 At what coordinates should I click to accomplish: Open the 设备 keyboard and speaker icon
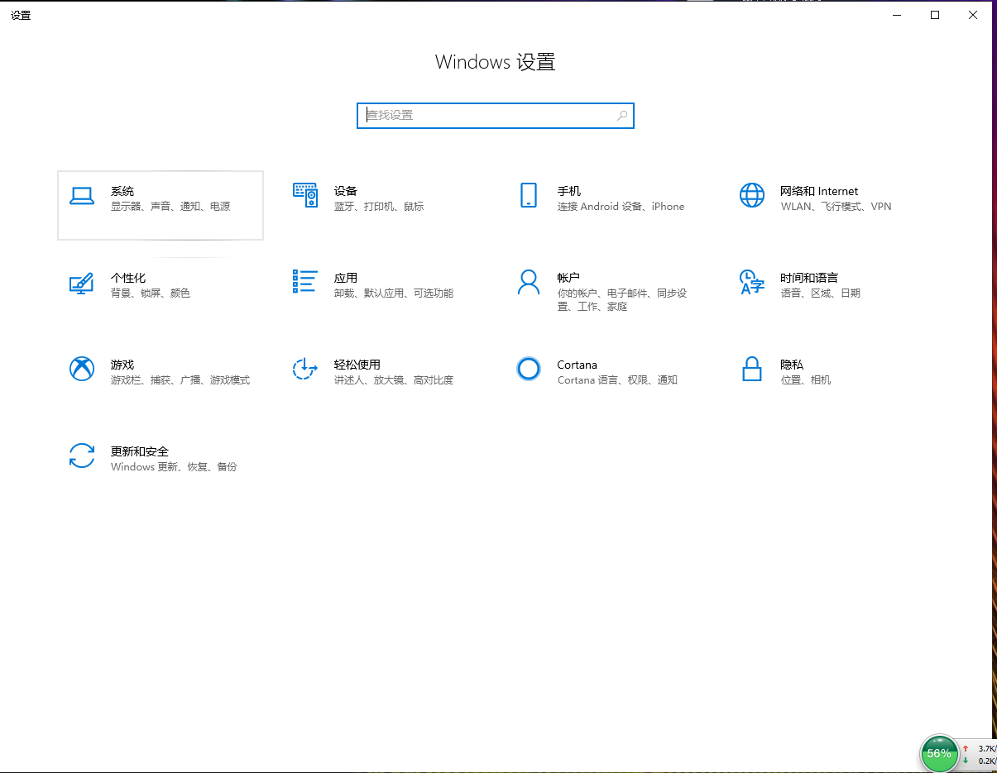coord(305,195)
